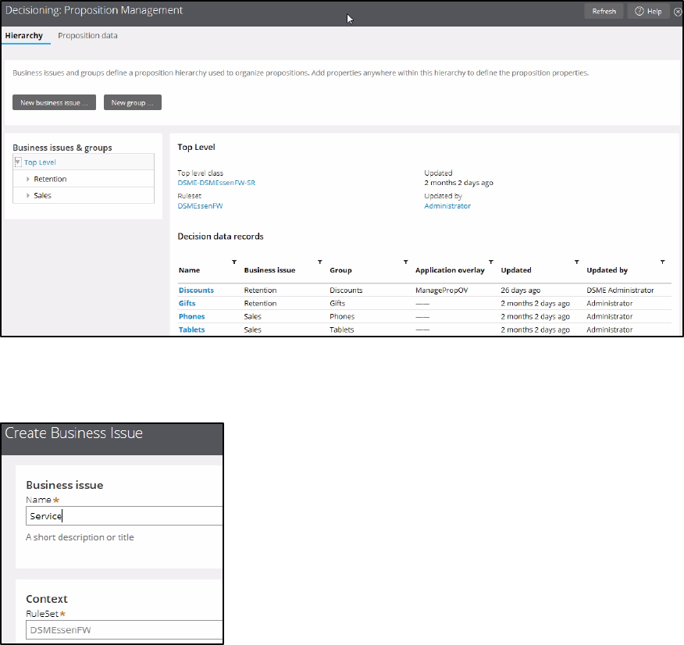The width and height of the screenshot is (684, 645).
Task: Click 'A short description or title' hint
Action: pyautogui.click(x=80, y=537)
